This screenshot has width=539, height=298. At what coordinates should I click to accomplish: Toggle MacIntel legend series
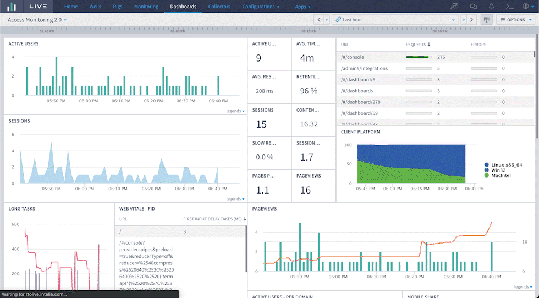pos(487,175)
